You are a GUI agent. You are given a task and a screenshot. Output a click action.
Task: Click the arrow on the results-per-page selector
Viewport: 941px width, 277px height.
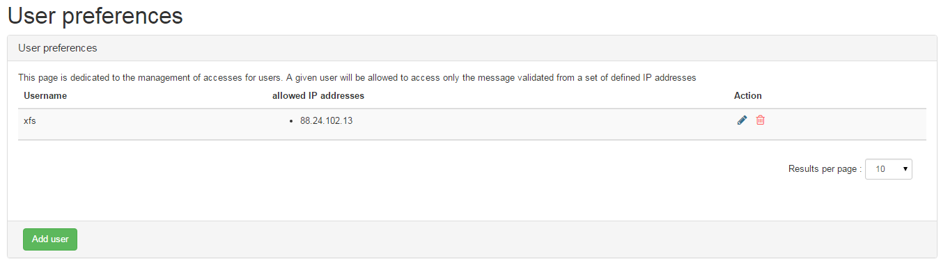click(x=905, y=168)
